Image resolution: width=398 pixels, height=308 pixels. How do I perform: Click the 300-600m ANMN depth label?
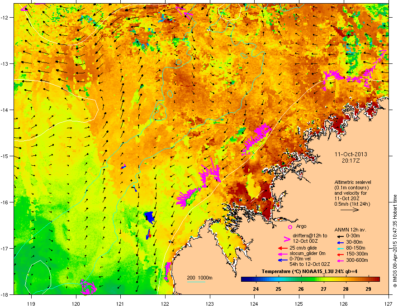[357, 260]
